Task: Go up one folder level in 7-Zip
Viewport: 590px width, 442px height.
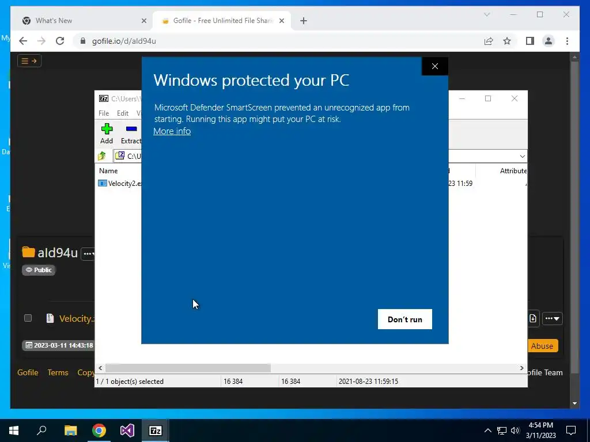Action: [102, 156]
